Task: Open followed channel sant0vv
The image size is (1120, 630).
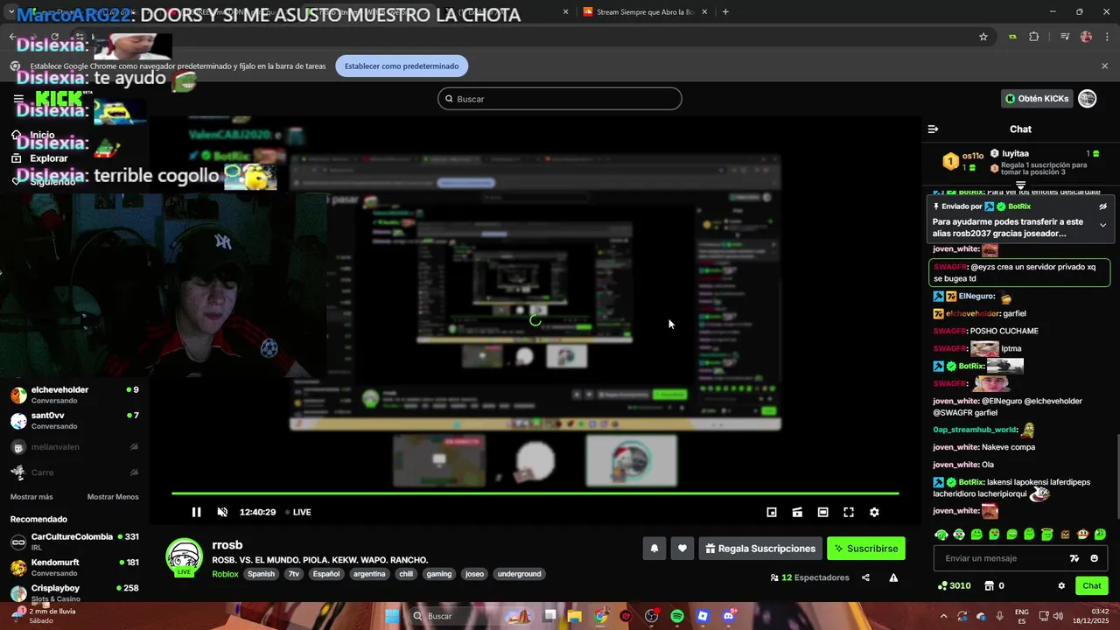Action: [x=74, y=421]
